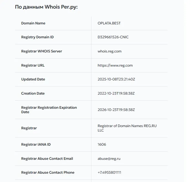Click the Updated Date label
This screenshot has height=182, width=195.
(33, 79)
